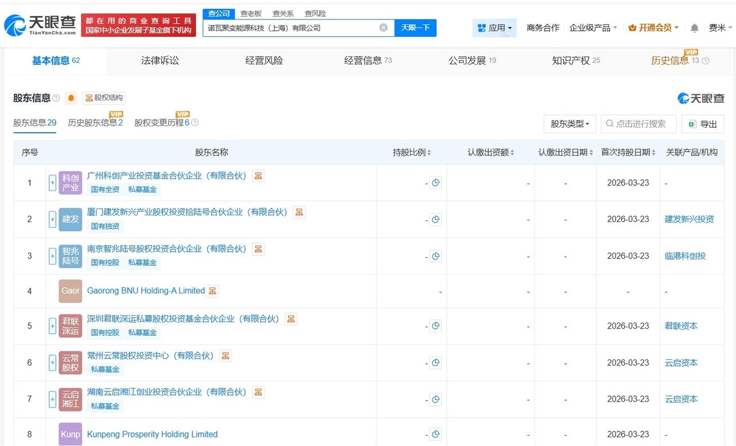Screen dimensions: 736x446
Task: Open Kunpeng Prosperity Holding Limited shareholder link
Action: click(152, 435)
